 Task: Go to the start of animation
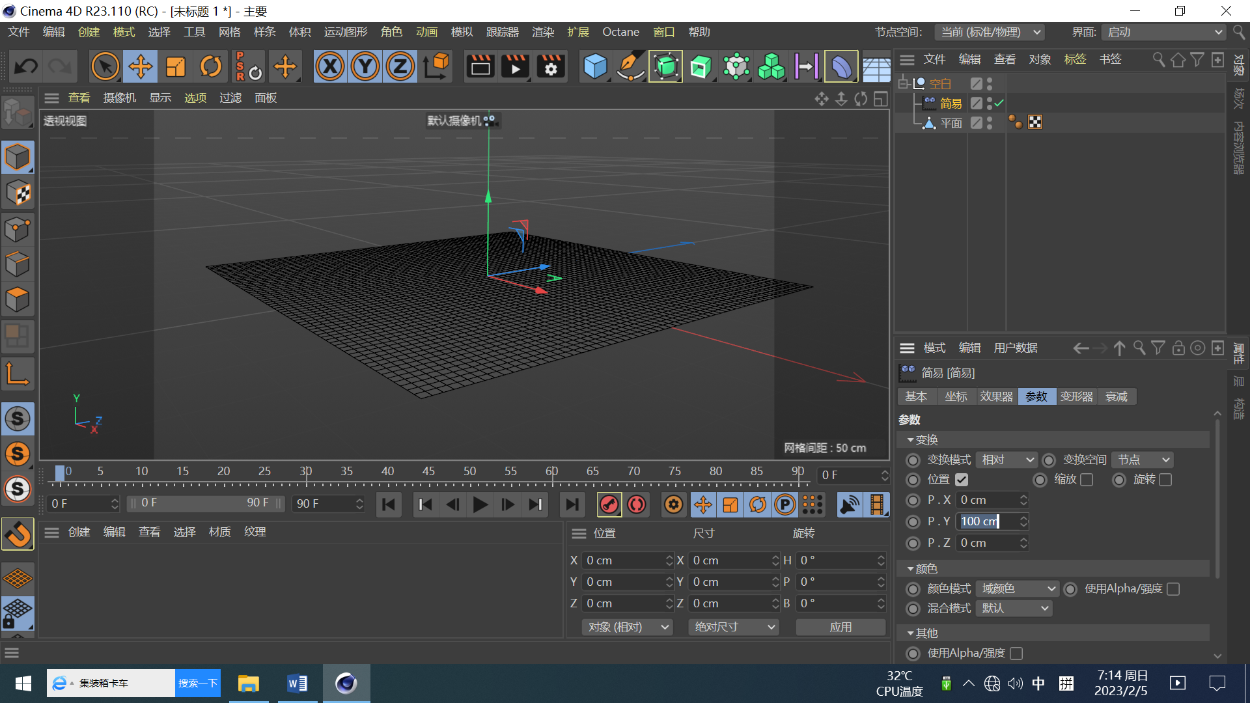(x=389, y=504)
